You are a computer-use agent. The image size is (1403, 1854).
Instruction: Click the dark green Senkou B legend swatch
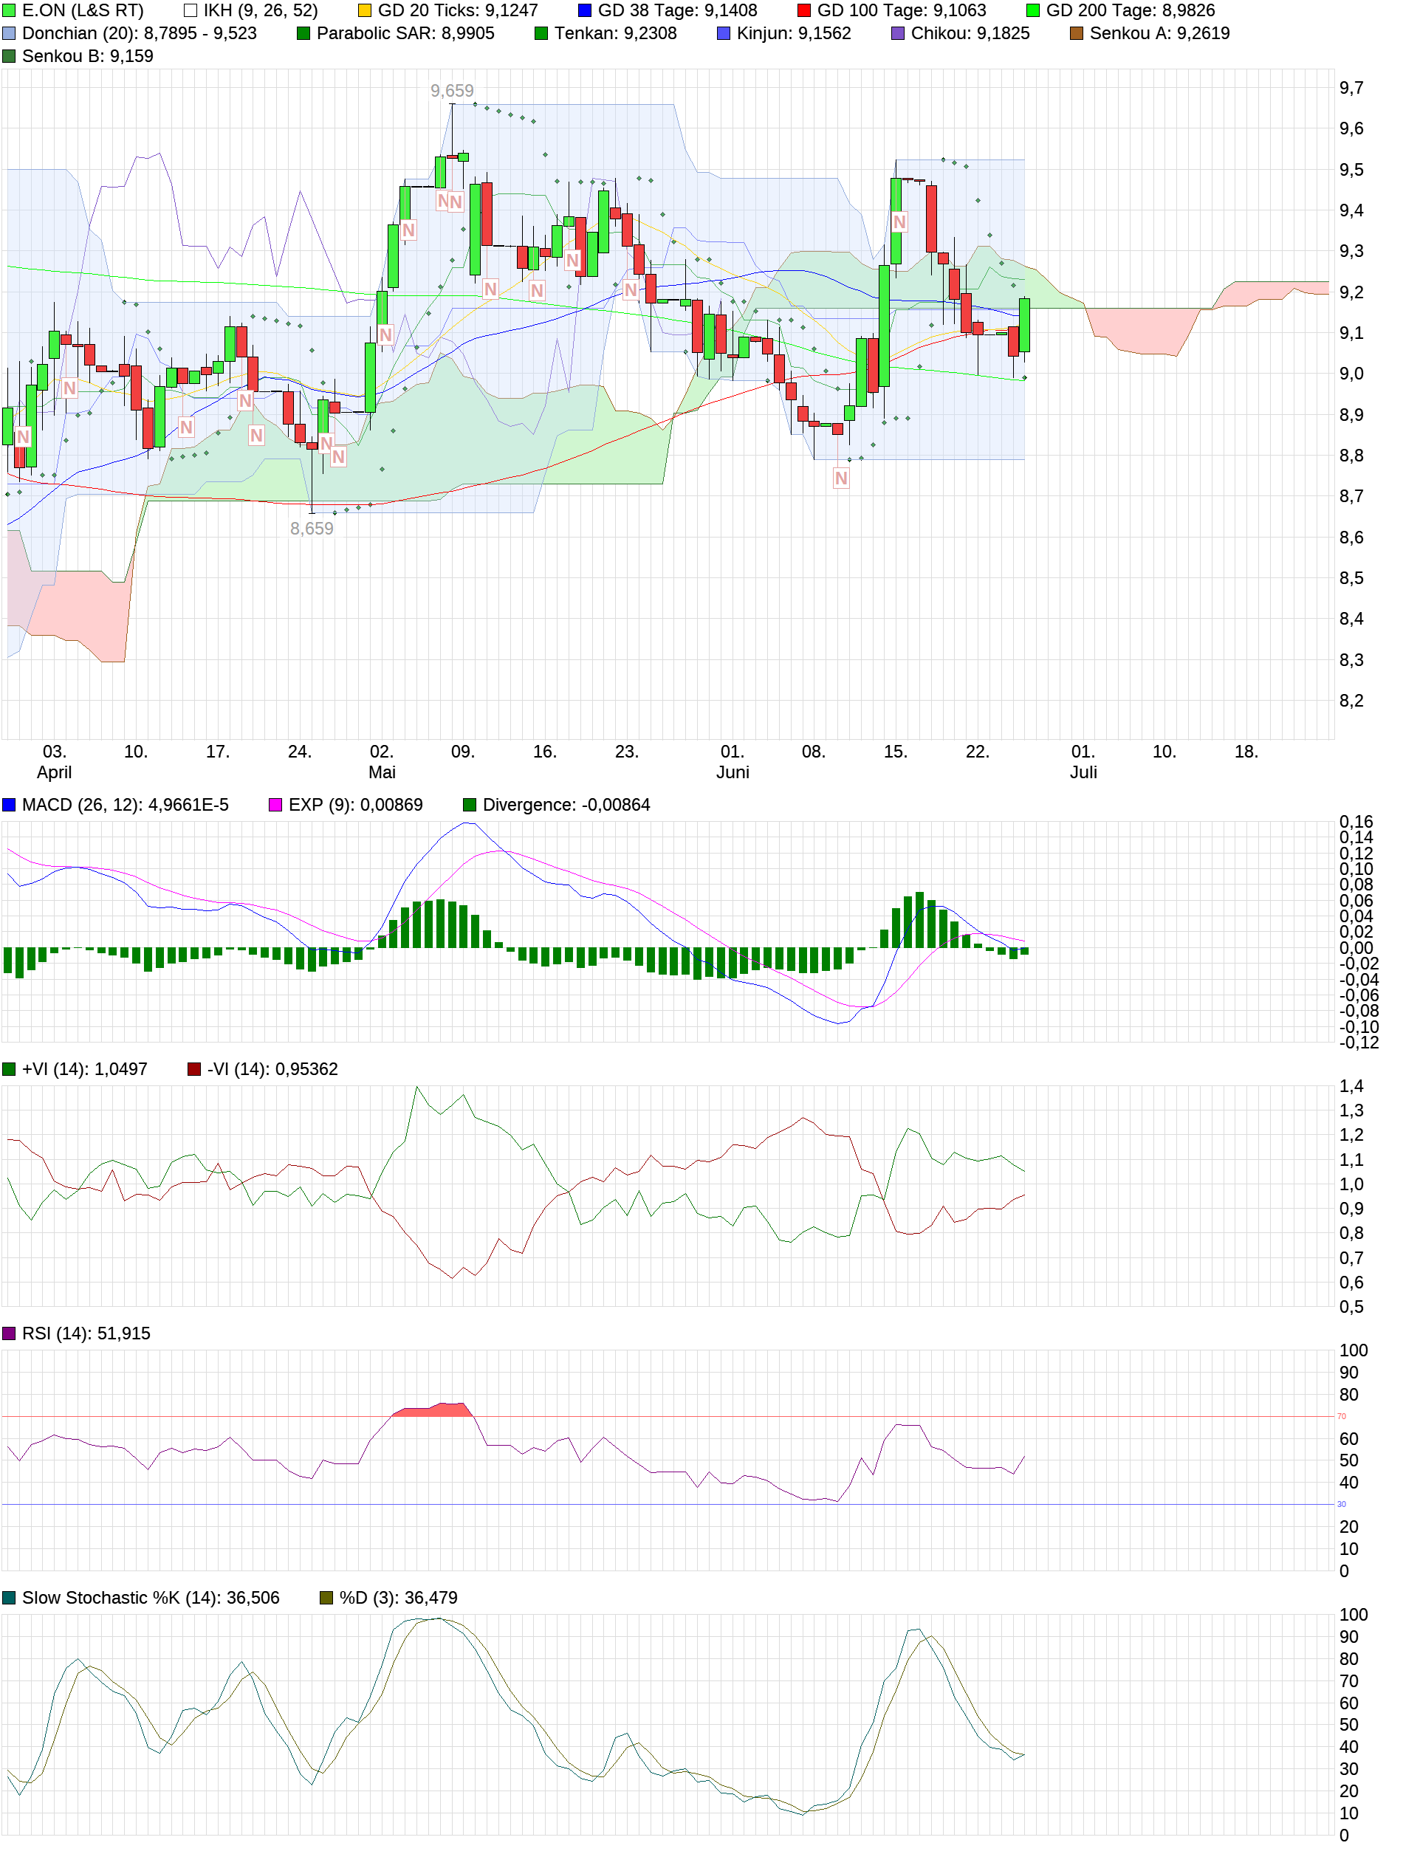pyautogui.click(x=9, y=56)
